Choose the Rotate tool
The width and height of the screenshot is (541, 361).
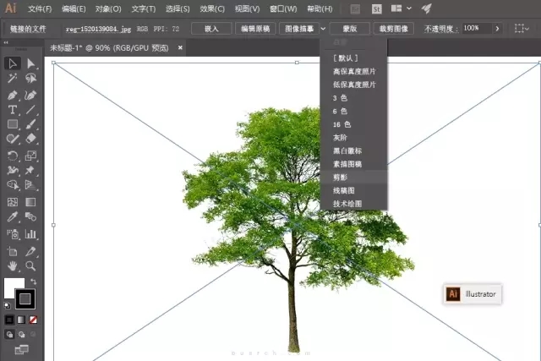click(x=13, y=156)
